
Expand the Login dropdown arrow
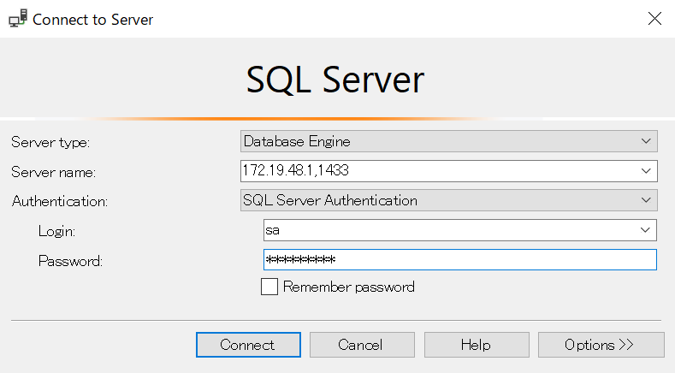click(644, 230)
